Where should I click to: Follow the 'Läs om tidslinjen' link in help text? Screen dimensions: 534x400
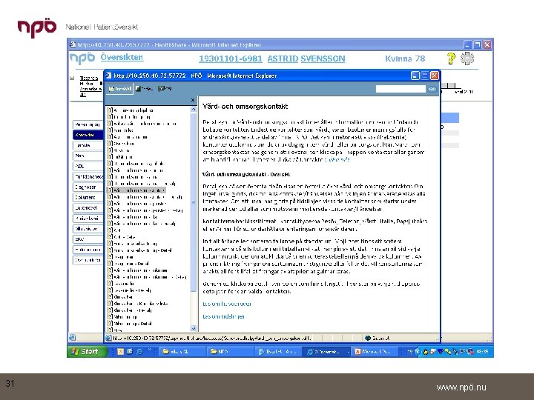coord(223,316)
